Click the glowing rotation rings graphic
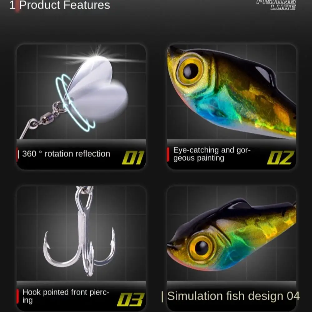The height and width of the screenshot is (312, 312). click(75, 102)
